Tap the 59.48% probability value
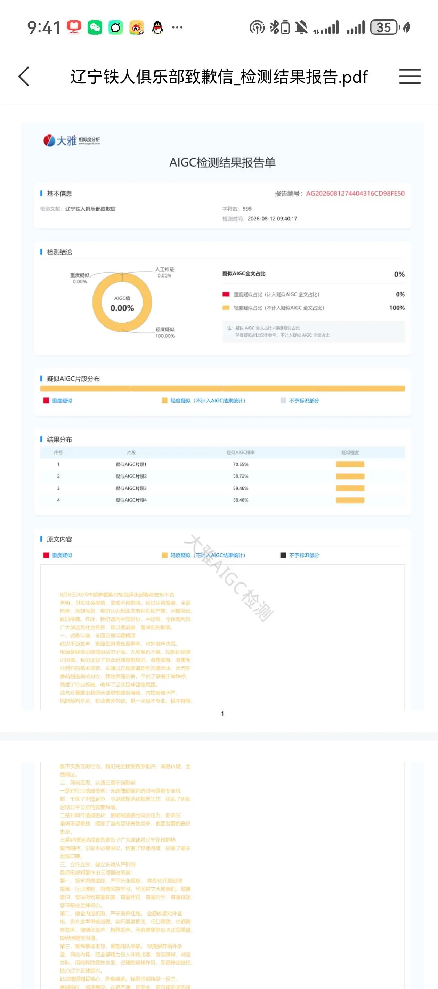 coord(240,488)
